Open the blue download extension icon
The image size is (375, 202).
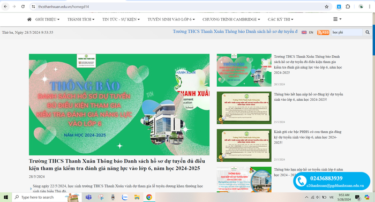tap(339, 7)
